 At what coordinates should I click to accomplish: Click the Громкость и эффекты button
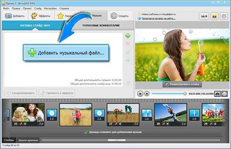(57, 93)
